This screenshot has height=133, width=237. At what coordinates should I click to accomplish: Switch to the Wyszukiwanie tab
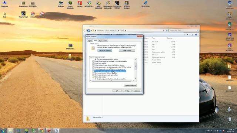click(103, 41)
